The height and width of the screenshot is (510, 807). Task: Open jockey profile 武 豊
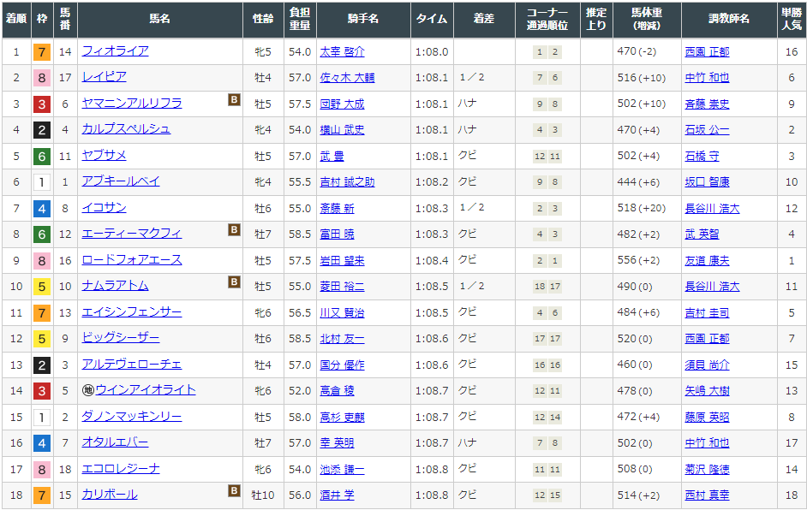(x=332, y=156)
